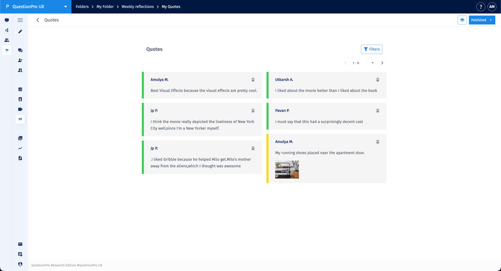Open the trend line analytics icon

(x=20, y=148)
